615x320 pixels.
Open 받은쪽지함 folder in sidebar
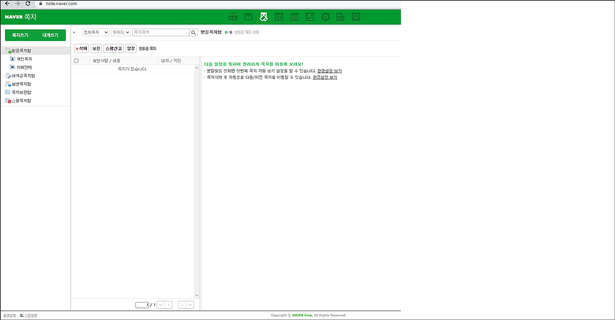coord(21,51)
